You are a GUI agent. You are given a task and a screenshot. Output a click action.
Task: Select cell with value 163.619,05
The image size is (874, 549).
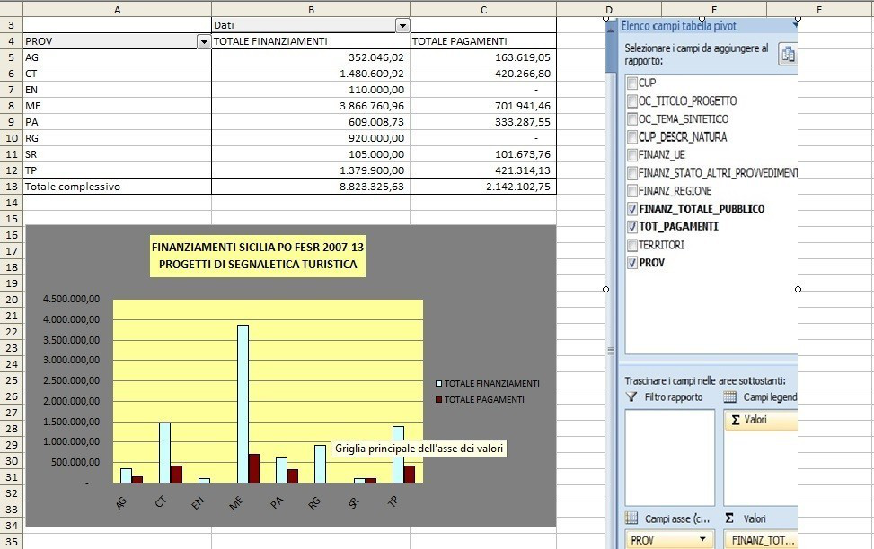click(x=483, y=57)
